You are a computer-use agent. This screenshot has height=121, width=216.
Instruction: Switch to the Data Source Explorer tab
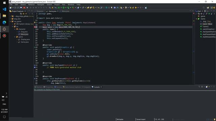point(72,87)
